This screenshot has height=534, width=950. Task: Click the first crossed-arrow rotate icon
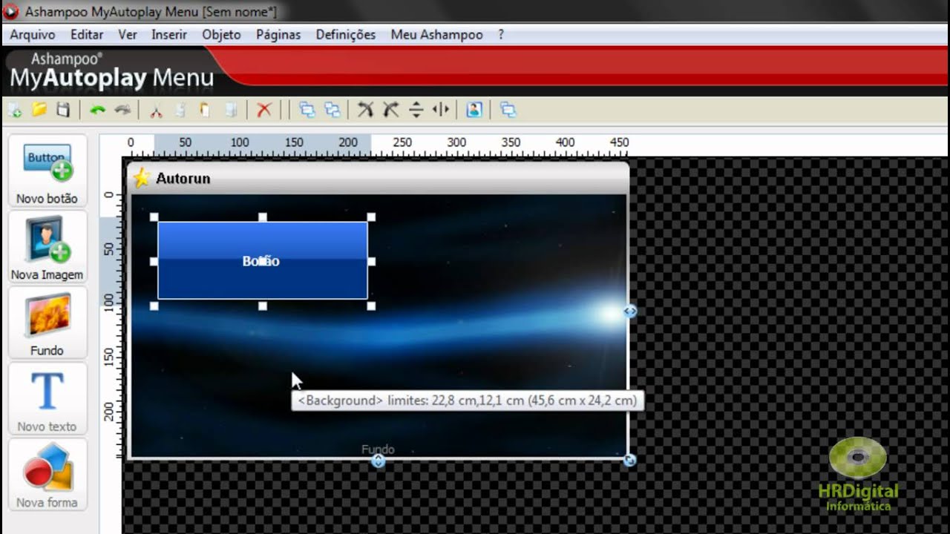(x=366, y=111)
